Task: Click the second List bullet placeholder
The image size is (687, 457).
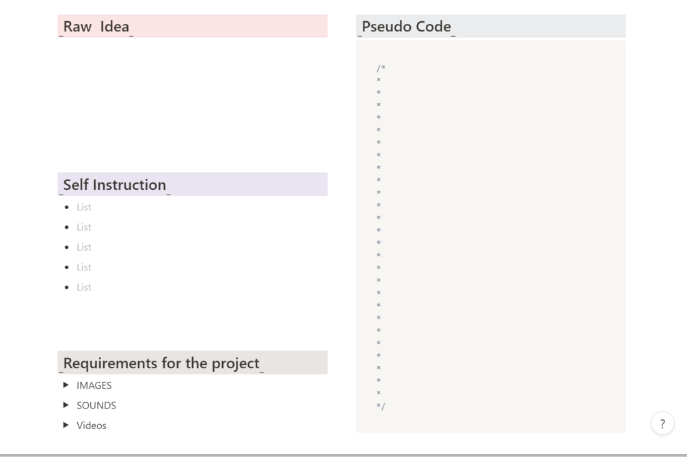Action: [x=84, y=227]
